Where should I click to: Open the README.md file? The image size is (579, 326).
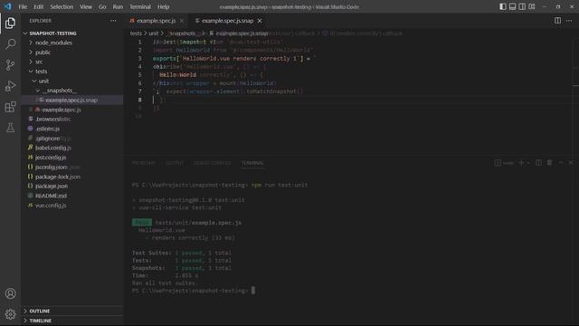[x=51, y=196]
